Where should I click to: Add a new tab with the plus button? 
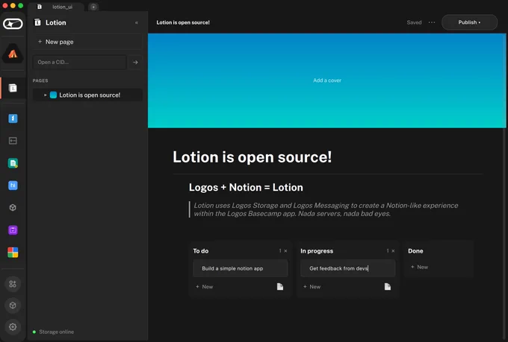pos(93,7)
